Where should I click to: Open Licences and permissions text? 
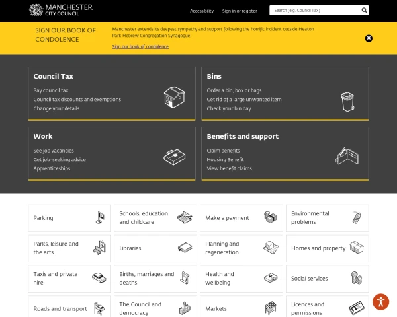308,308
